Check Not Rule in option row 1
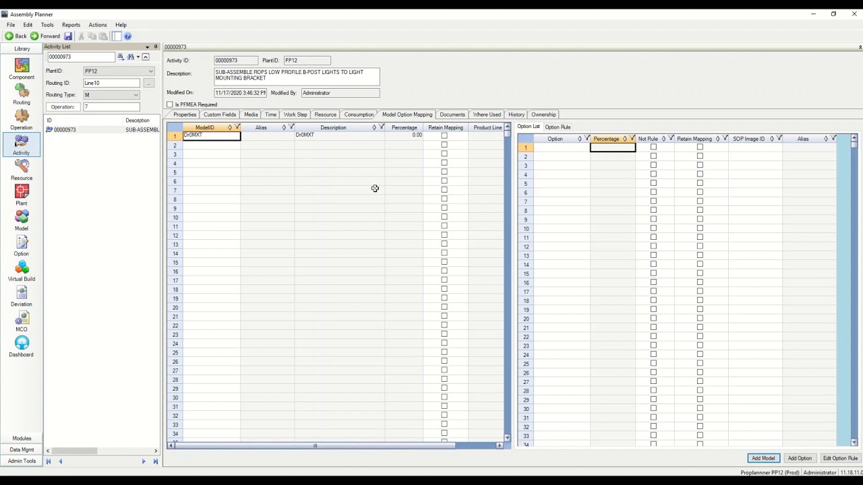863x485 pixels. 653,148
